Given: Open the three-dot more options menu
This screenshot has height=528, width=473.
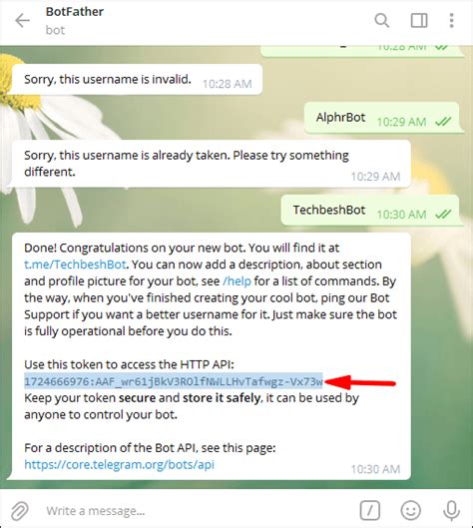Looking at the screenshot, I should pos(451,21).
